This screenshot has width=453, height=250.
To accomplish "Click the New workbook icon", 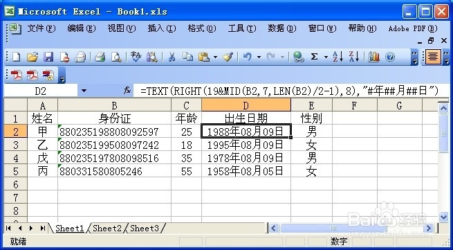I will point(16,57).
